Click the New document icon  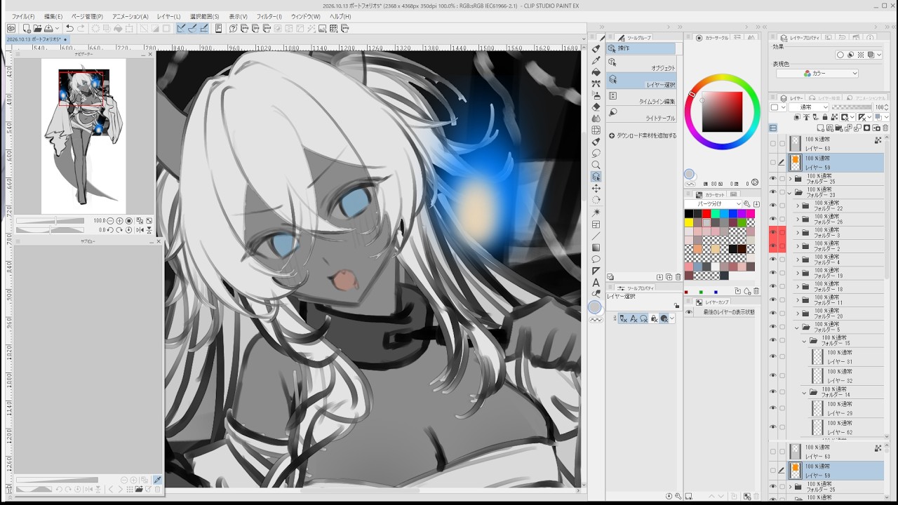[x=26, y=28]
